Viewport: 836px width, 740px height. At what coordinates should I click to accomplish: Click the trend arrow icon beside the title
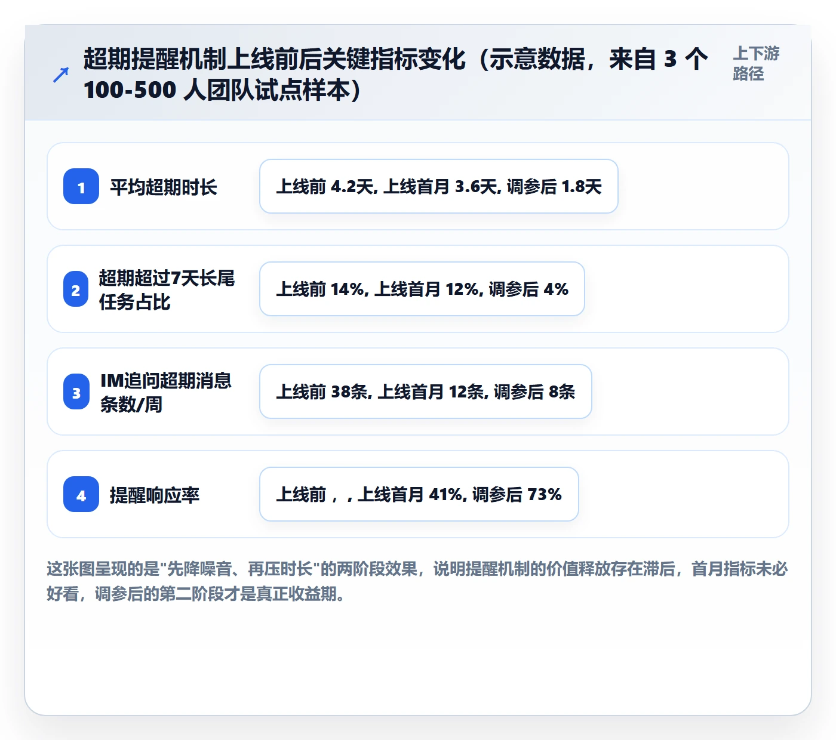pyautogui.click(x=61, y=75)
